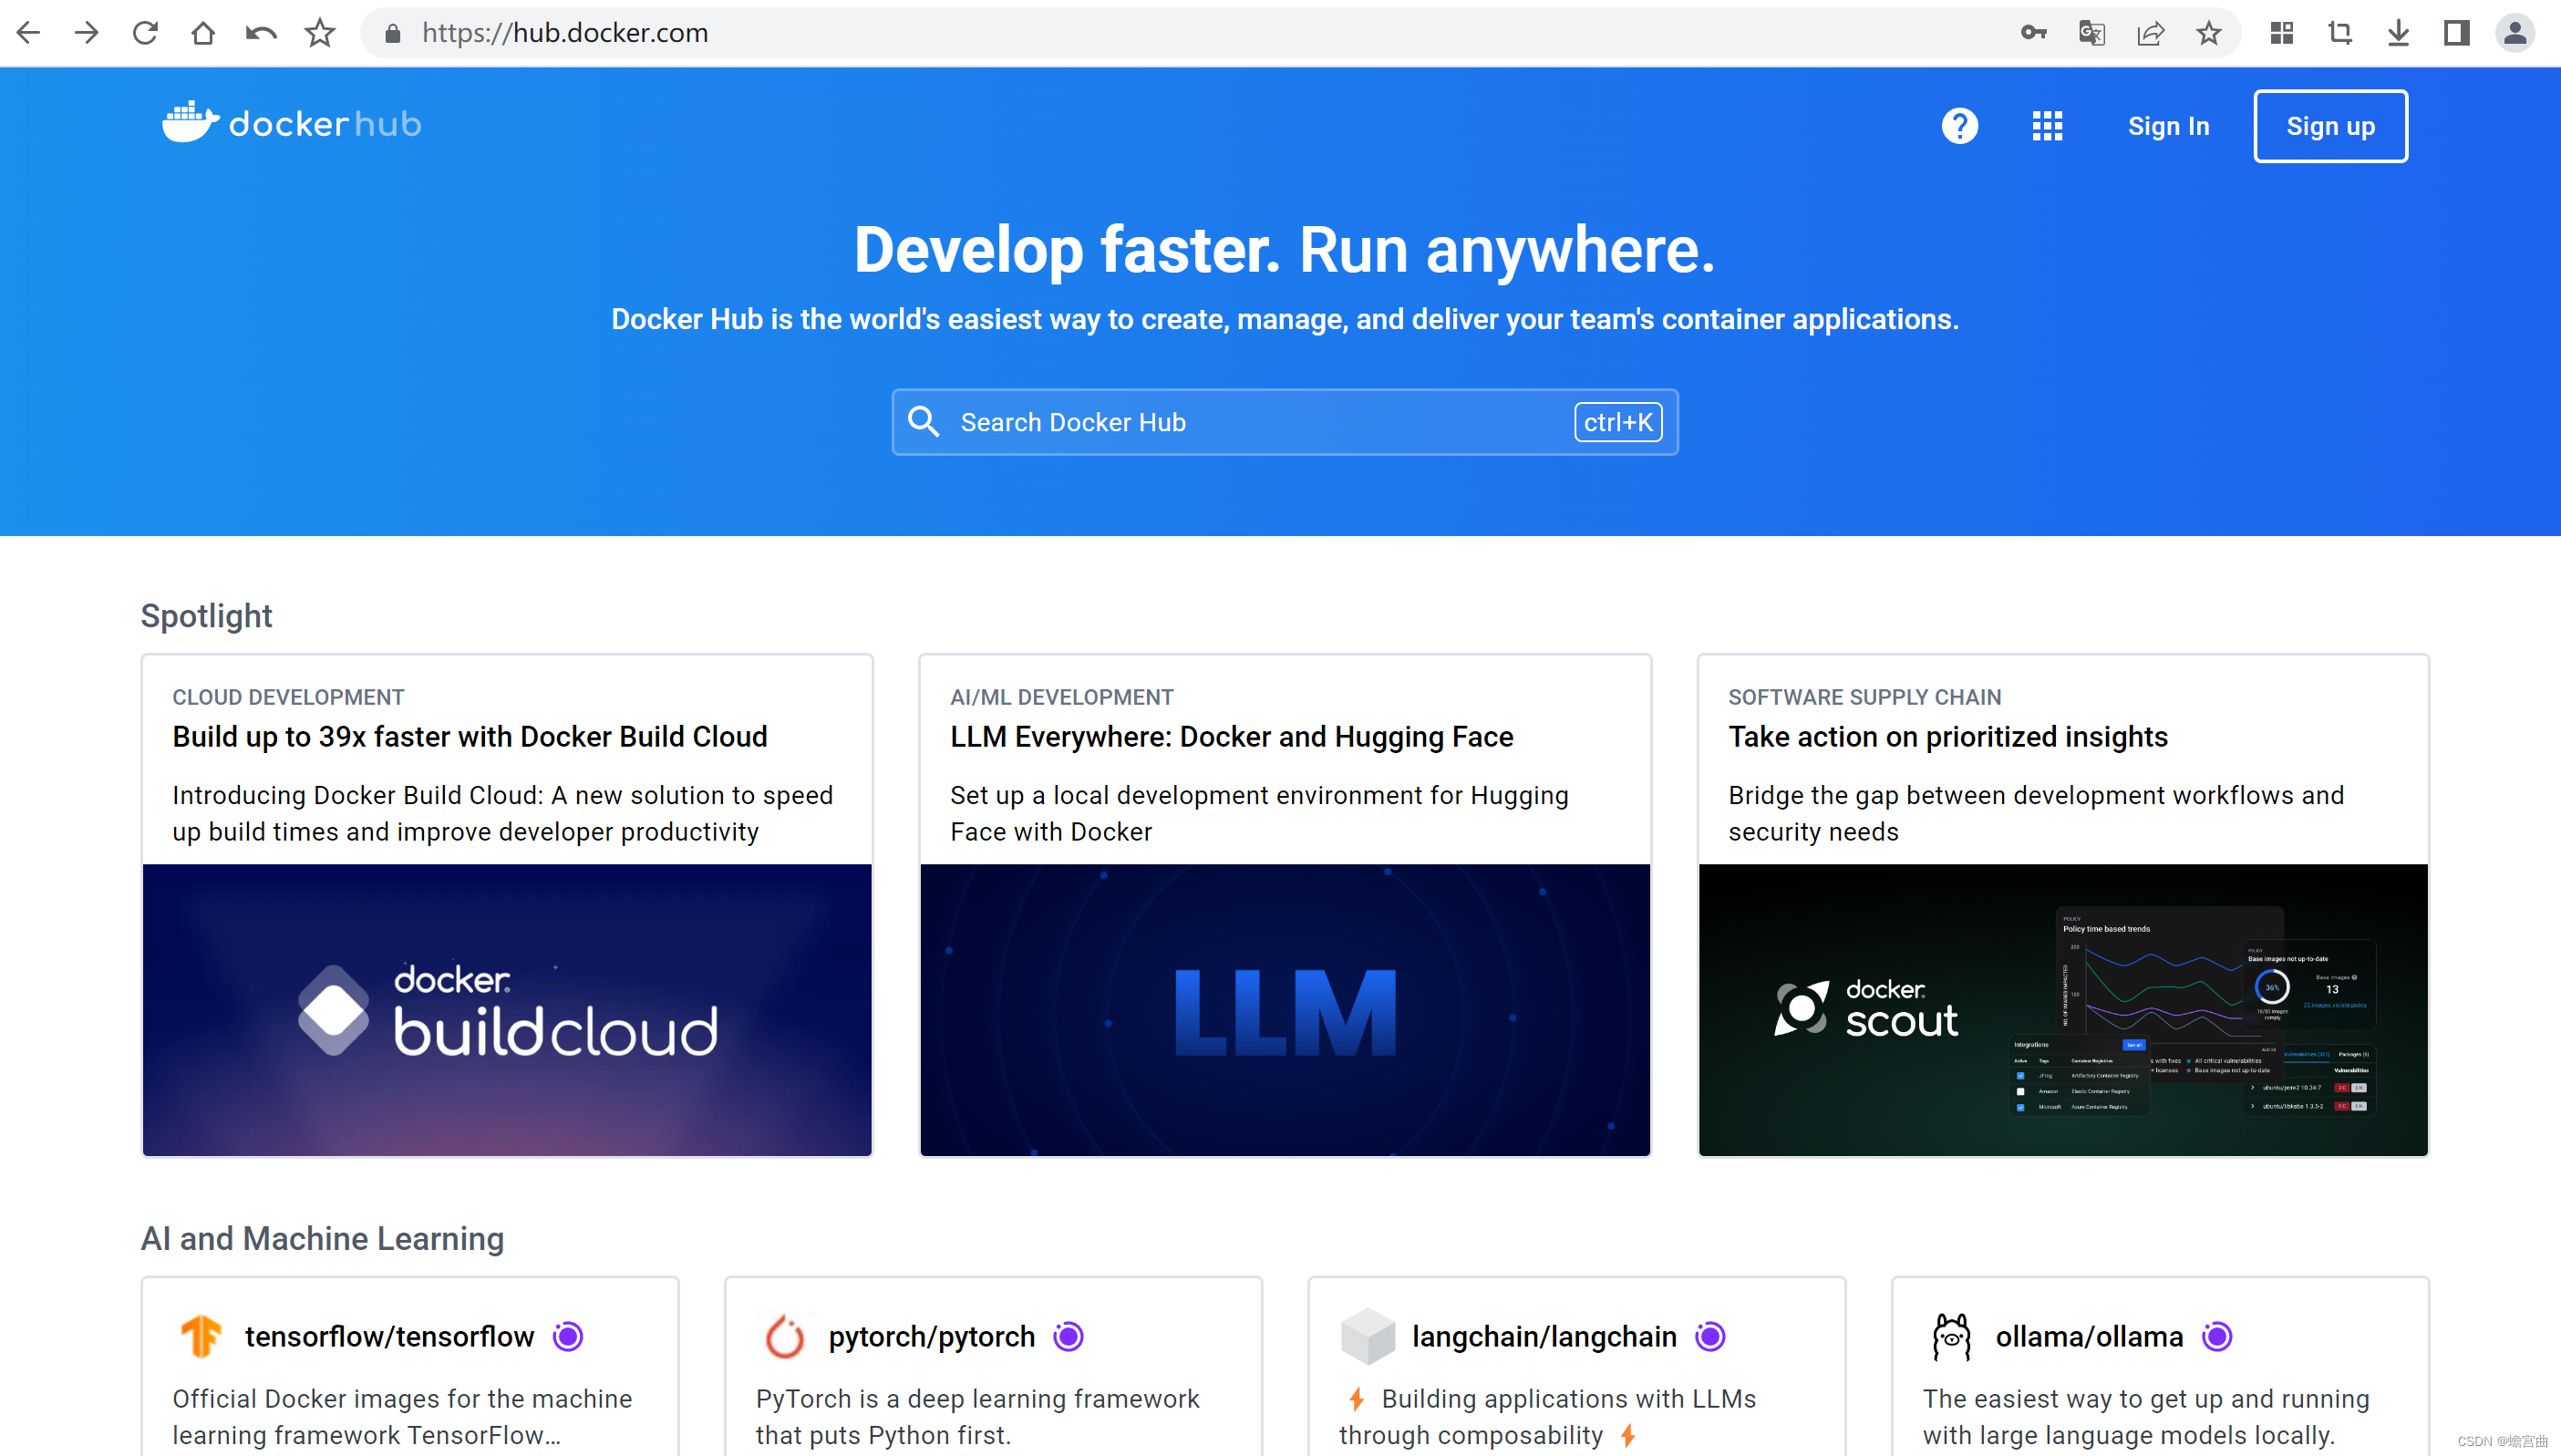
Task: Click the Docker Hub tagline sentence
Action: pos(1284,319)
